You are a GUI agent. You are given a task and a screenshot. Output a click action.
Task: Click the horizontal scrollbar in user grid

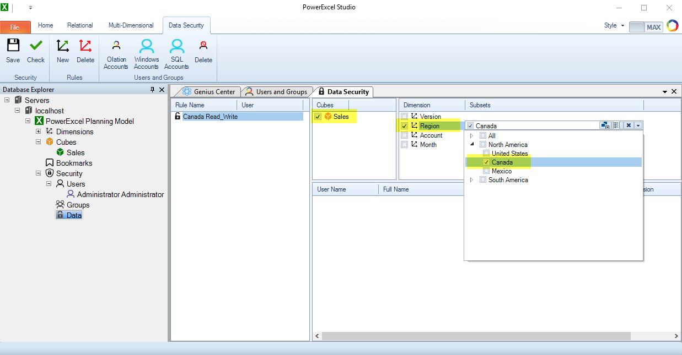(476, 336)
